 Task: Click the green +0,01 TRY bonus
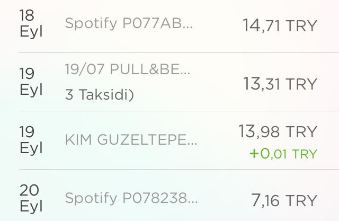click(x=283, y=154)
